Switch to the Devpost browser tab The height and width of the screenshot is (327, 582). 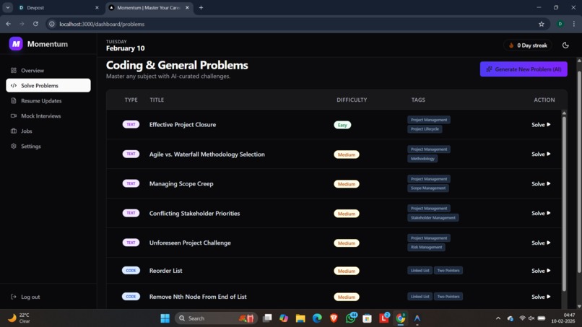pyautogui.click(x=54, y=7)
